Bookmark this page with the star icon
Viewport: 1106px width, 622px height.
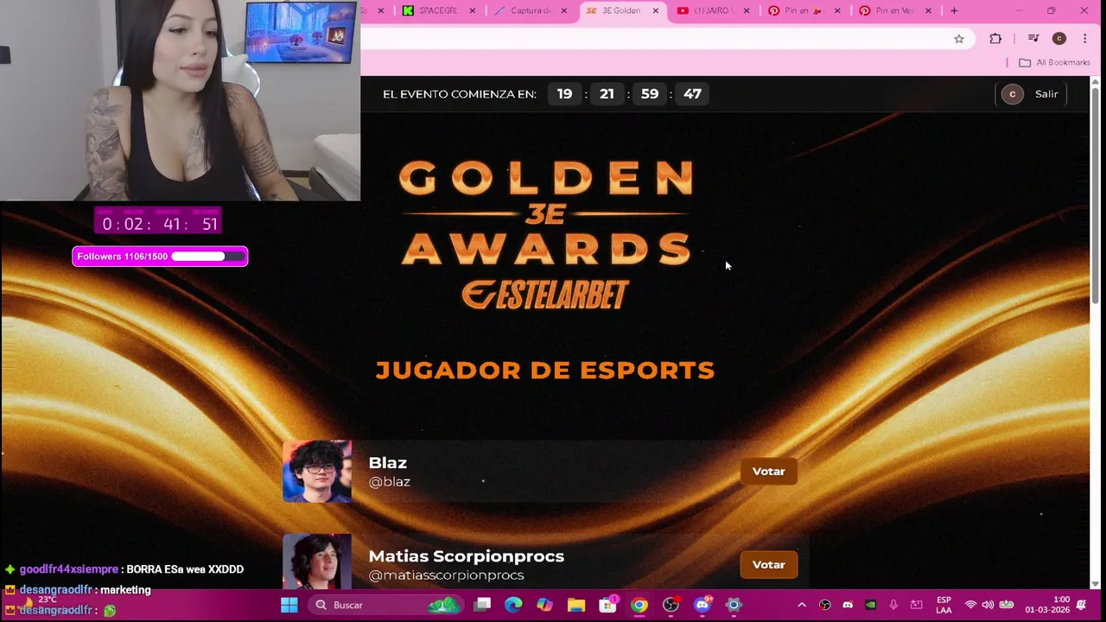[959, 38]
